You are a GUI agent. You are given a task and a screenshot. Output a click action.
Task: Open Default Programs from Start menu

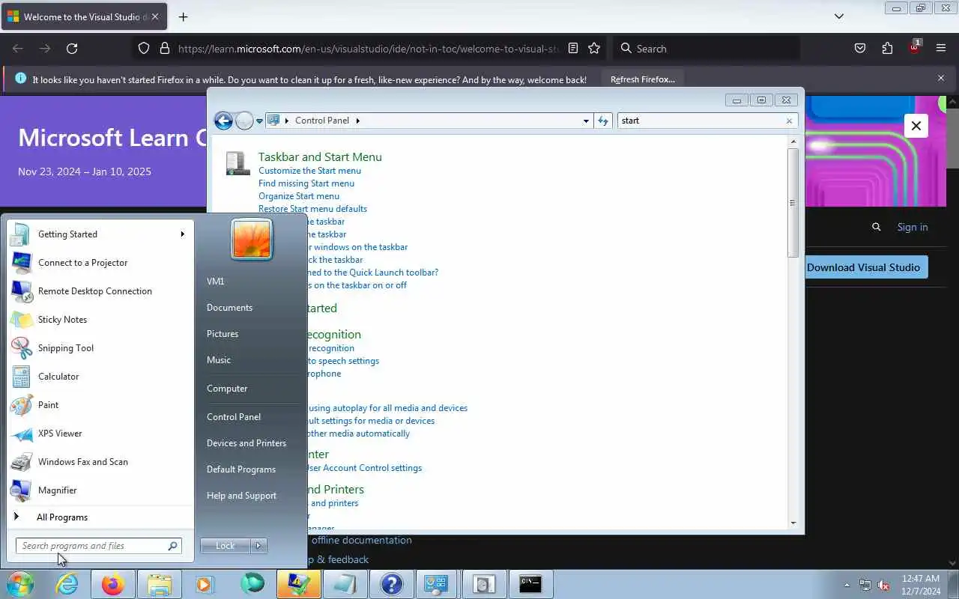(x=241, y=469)
